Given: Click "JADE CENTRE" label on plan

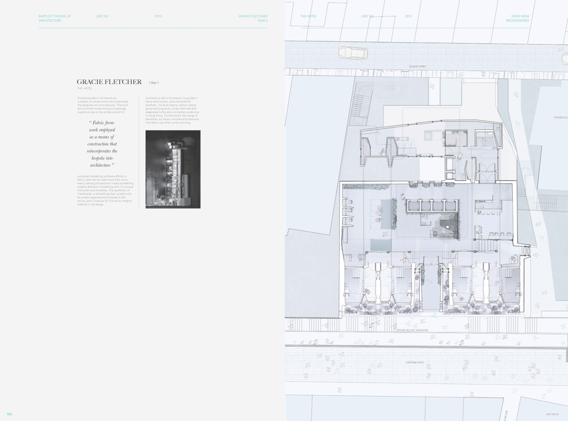Looking at the screenshot, I should (552, 414).
